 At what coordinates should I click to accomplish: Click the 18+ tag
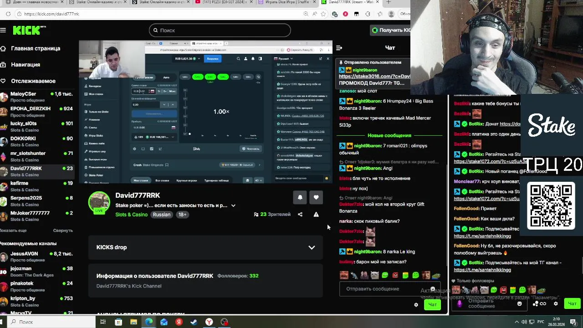click(183, 215)
